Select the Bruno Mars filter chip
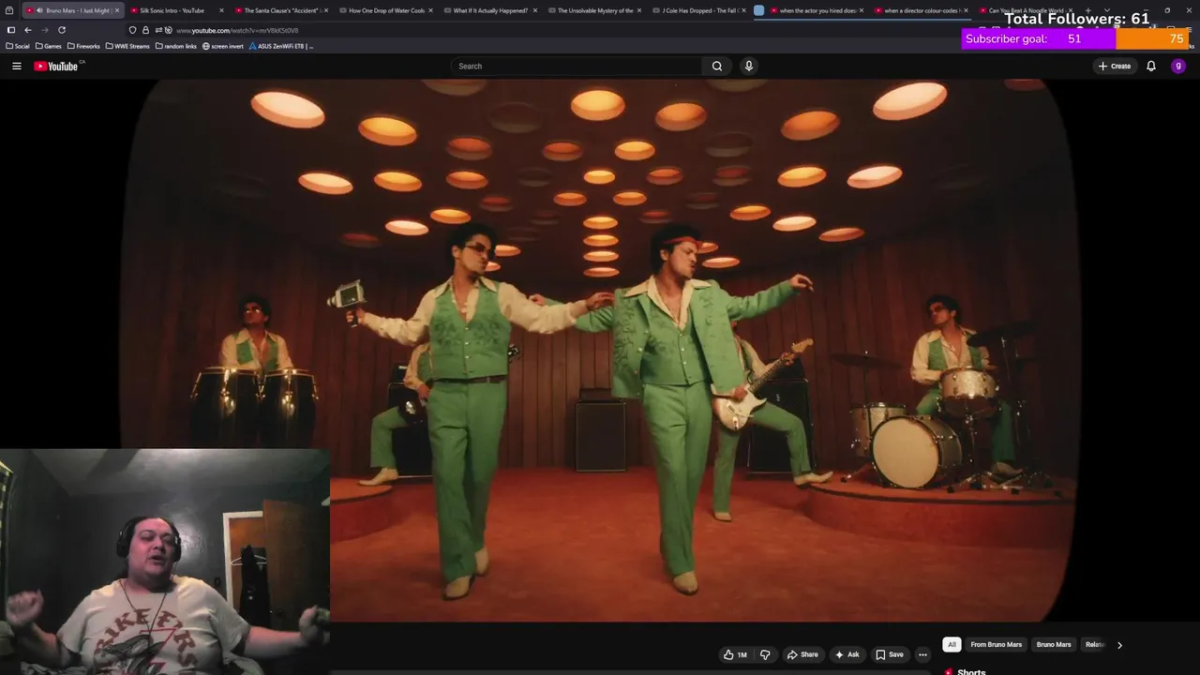 (x=1054, y=644)
